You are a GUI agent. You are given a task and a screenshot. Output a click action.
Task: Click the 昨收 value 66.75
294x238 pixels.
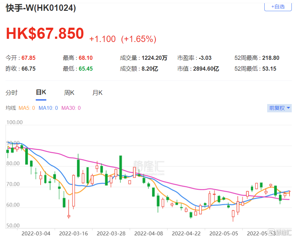coord(28,69)
